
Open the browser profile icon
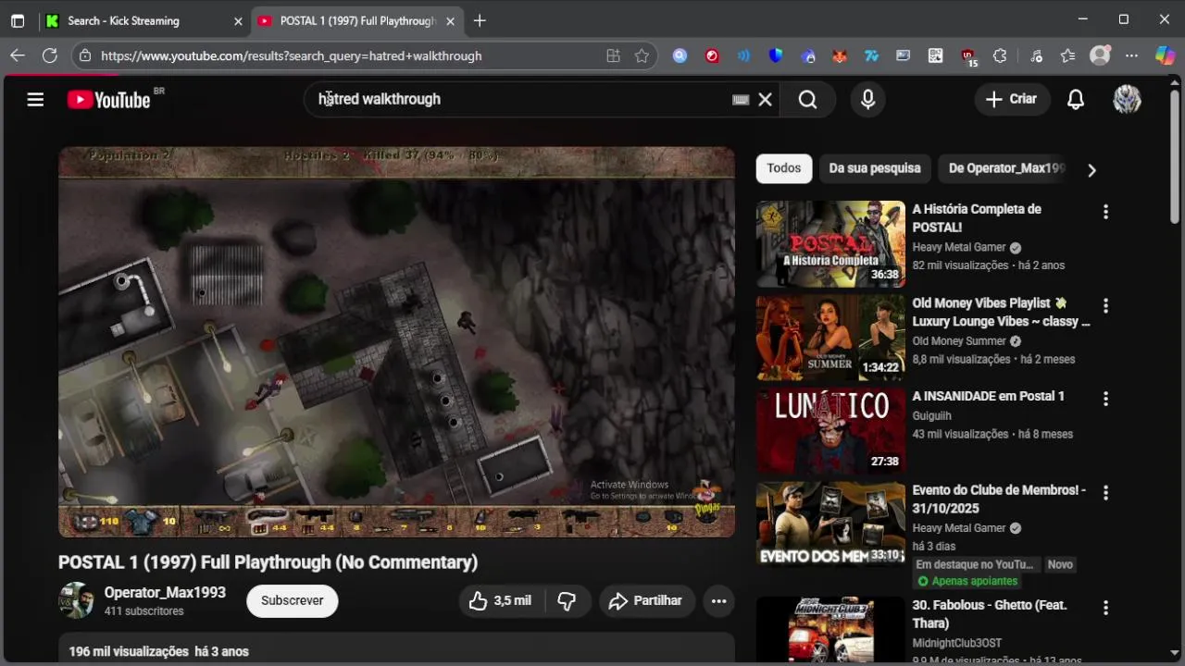(x=1100, y=55)
